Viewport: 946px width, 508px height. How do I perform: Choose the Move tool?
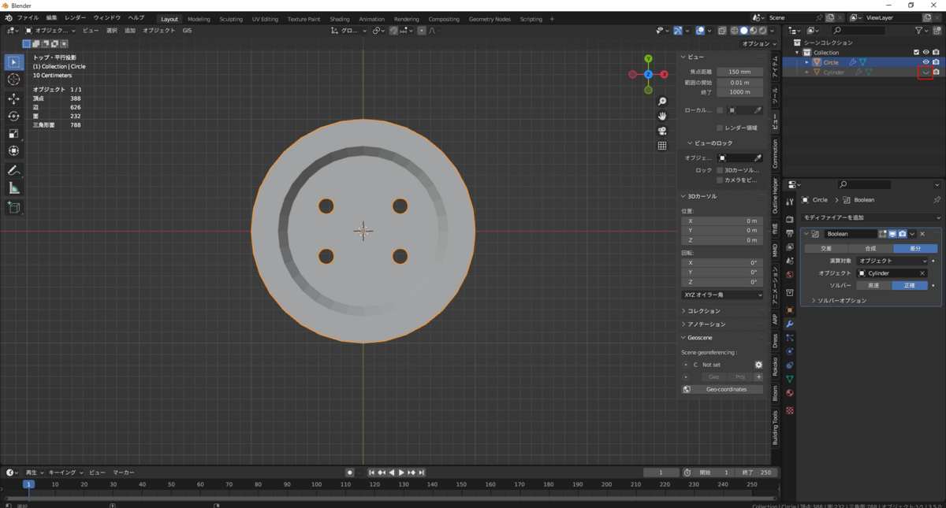tap(14, 98)
